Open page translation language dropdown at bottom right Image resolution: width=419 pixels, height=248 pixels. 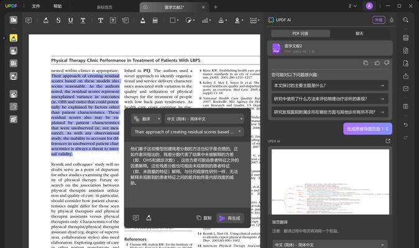[x=330, y=244]
